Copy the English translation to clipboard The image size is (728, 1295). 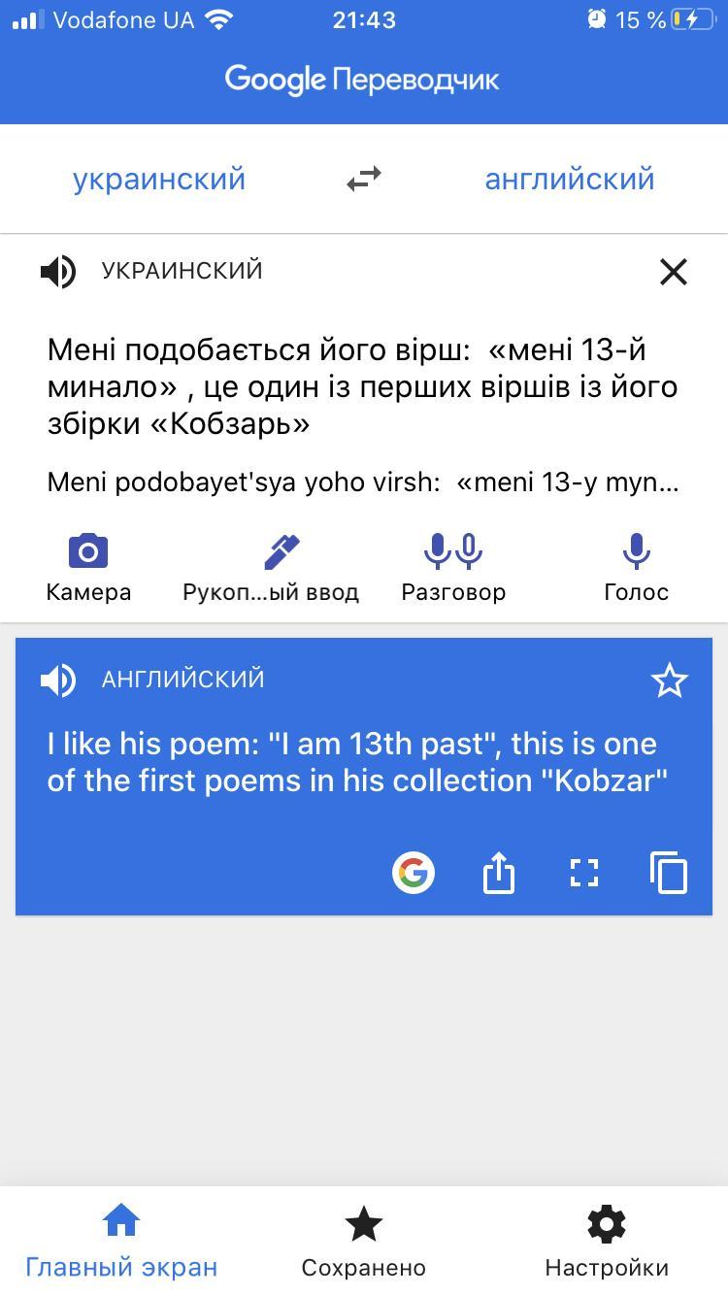(669, 872)
